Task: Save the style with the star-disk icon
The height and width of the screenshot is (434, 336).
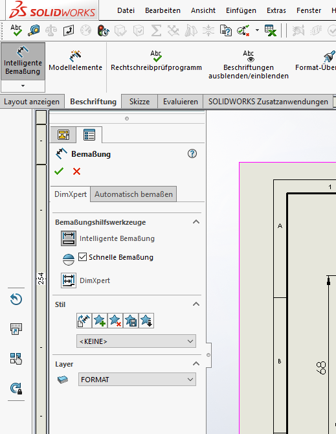Action: (131, 321)
